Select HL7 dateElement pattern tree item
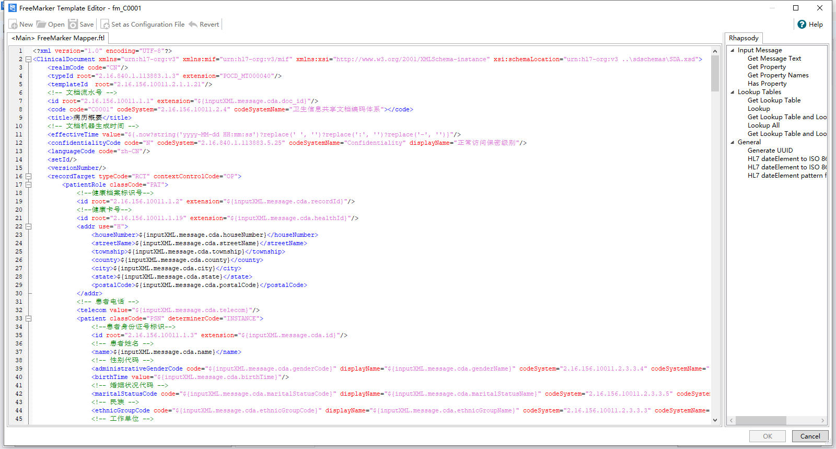836x449 pixels. 787,176
